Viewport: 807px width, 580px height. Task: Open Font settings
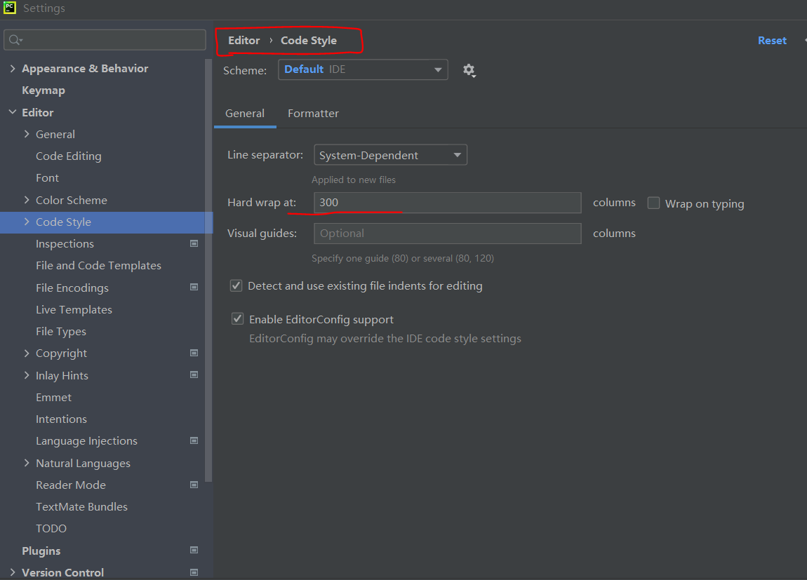(x=47, y=178)
